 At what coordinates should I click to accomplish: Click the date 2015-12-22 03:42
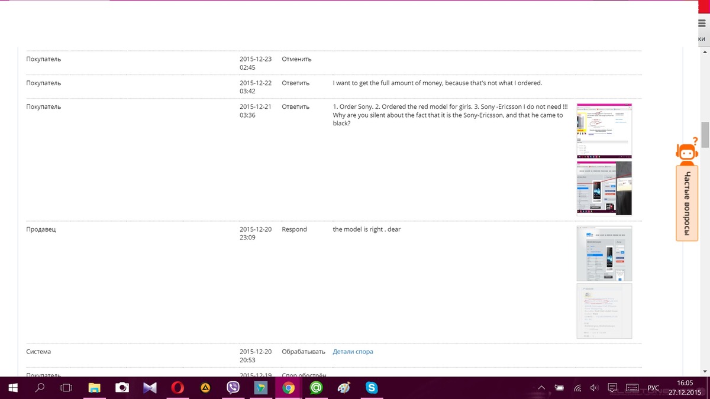click(256, 87)
